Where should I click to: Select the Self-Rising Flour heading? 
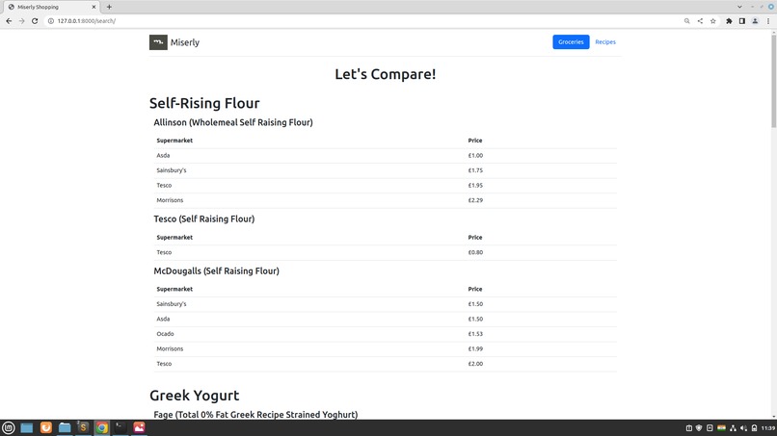point(204,103)
